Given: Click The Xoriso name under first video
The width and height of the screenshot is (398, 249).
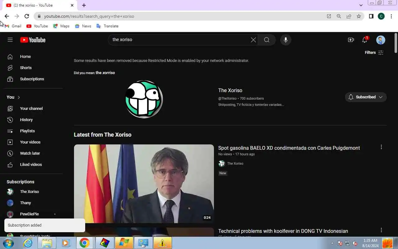Looking at the screenshot, I should coord(235,163).
